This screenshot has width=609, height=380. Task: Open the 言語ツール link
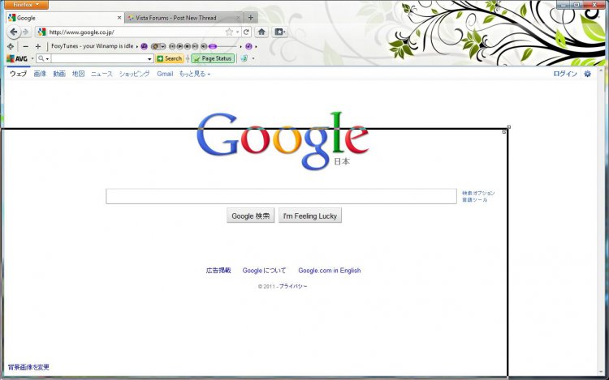click(x=475, y=200)
